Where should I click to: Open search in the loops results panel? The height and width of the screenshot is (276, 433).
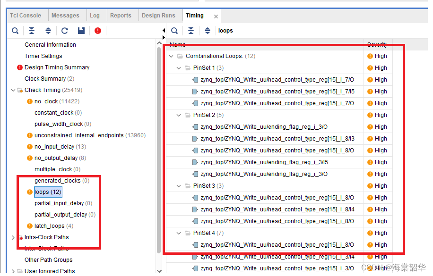[x=174, y=30]
